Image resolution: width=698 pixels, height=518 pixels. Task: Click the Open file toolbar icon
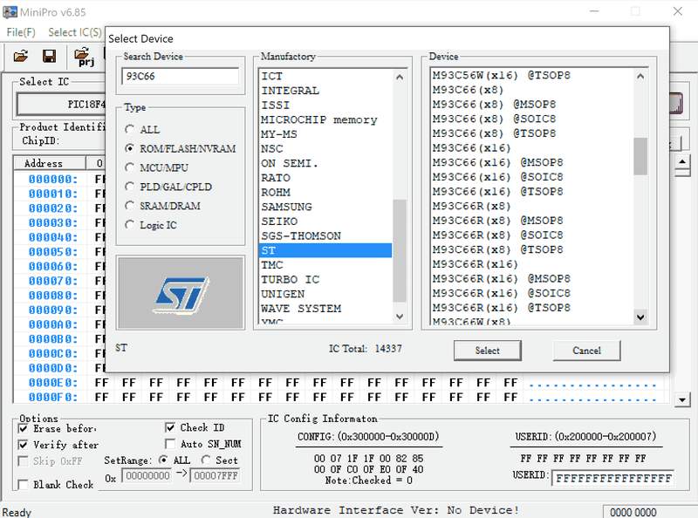coord(20,56)
